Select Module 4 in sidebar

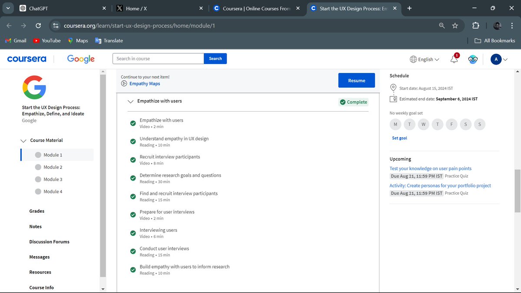(x=57, y=191)
